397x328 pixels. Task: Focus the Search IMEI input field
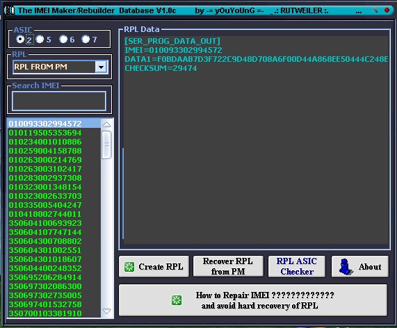59,101
